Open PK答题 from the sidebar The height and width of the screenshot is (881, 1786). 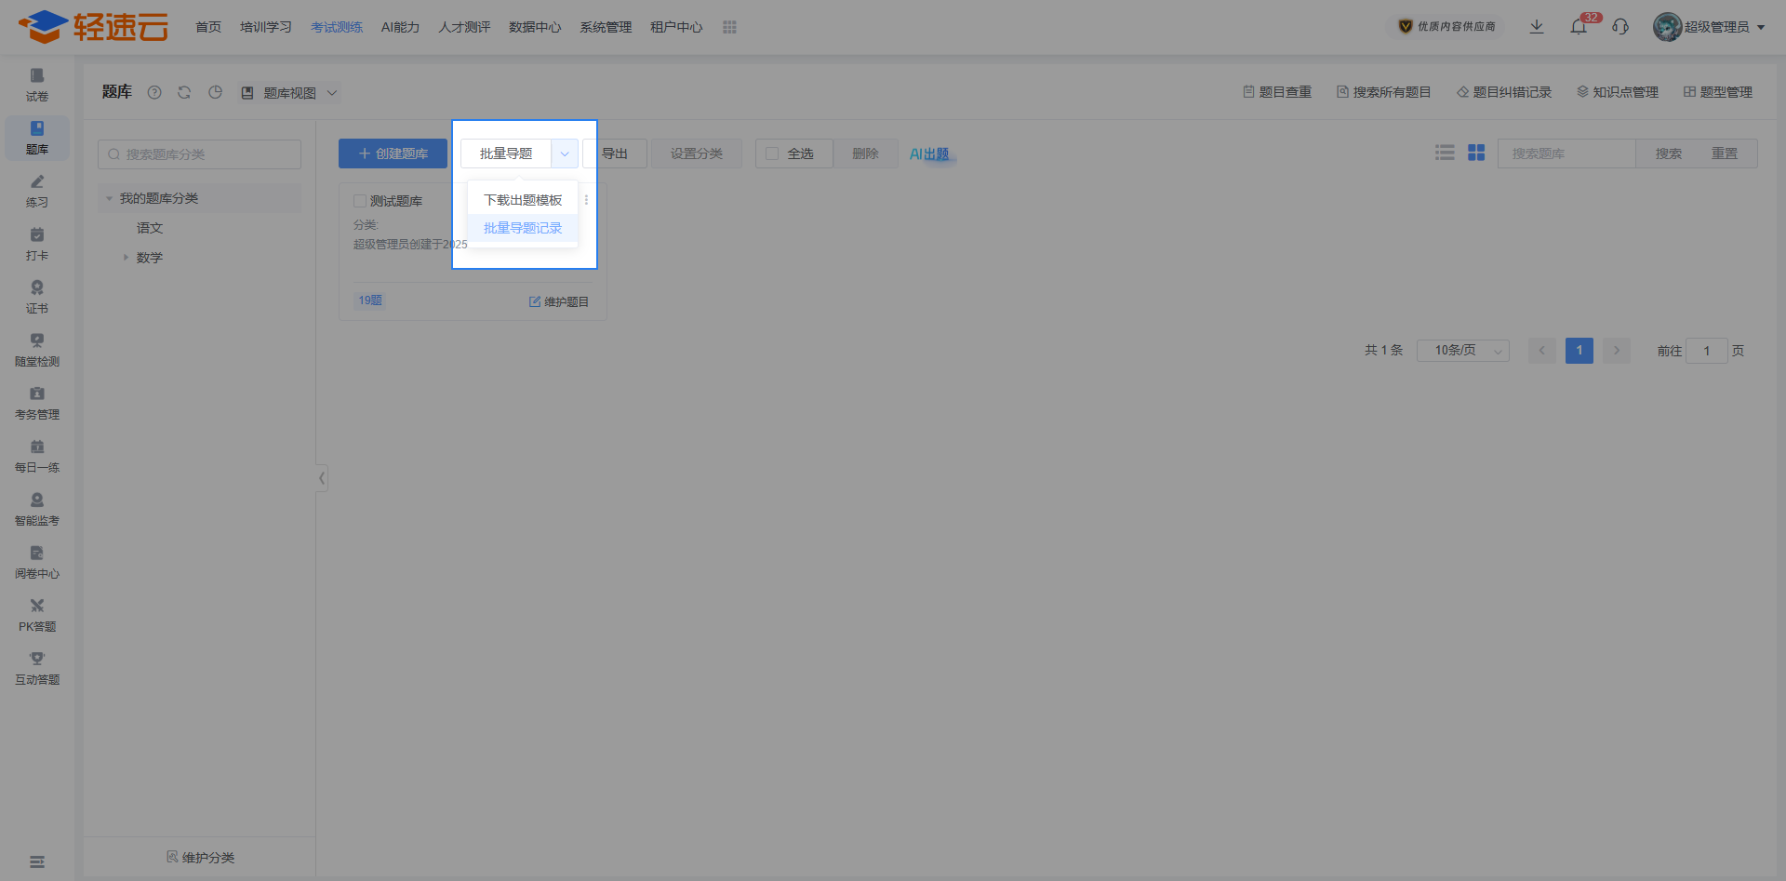tap(37, 615)
